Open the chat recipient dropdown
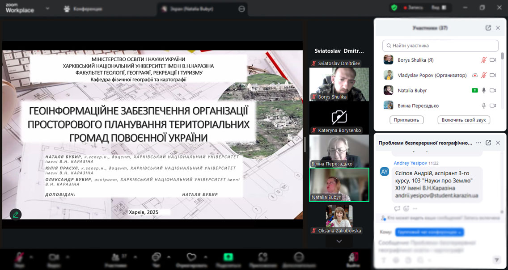This screenshot has width=508, height=270. click(429, 232)
